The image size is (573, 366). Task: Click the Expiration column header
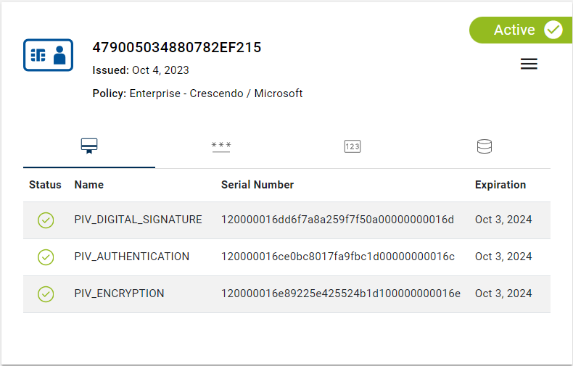point(500,185)
